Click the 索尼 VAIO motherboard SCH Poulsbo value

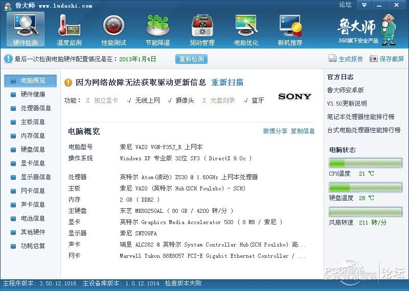click(183, 188)
